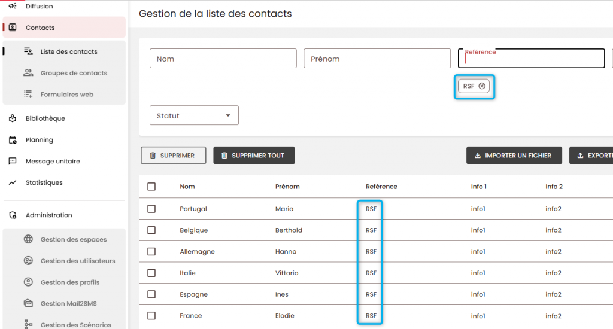Click the Allemagne name cell
This screenshot has width=613, height=329.
tap(197, 252)
